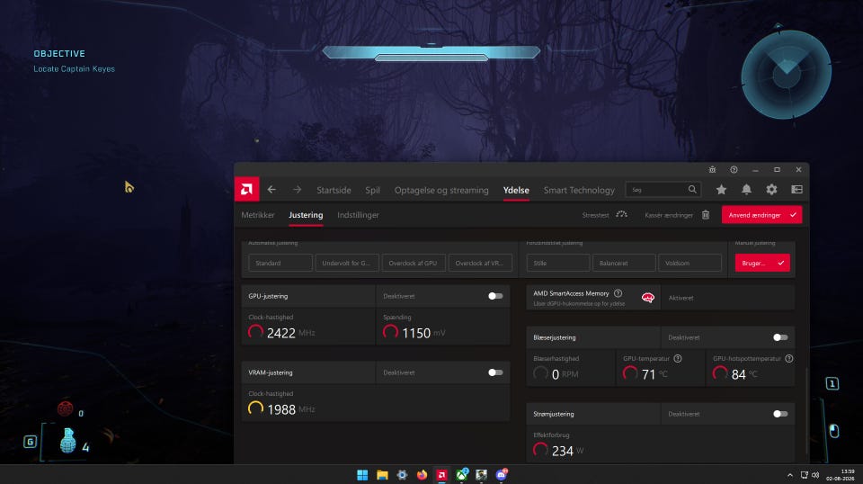Viewport: 863px width, 484px height.
Task: Select the Overclock af VR... preset
Action: (x=480, y=264)
